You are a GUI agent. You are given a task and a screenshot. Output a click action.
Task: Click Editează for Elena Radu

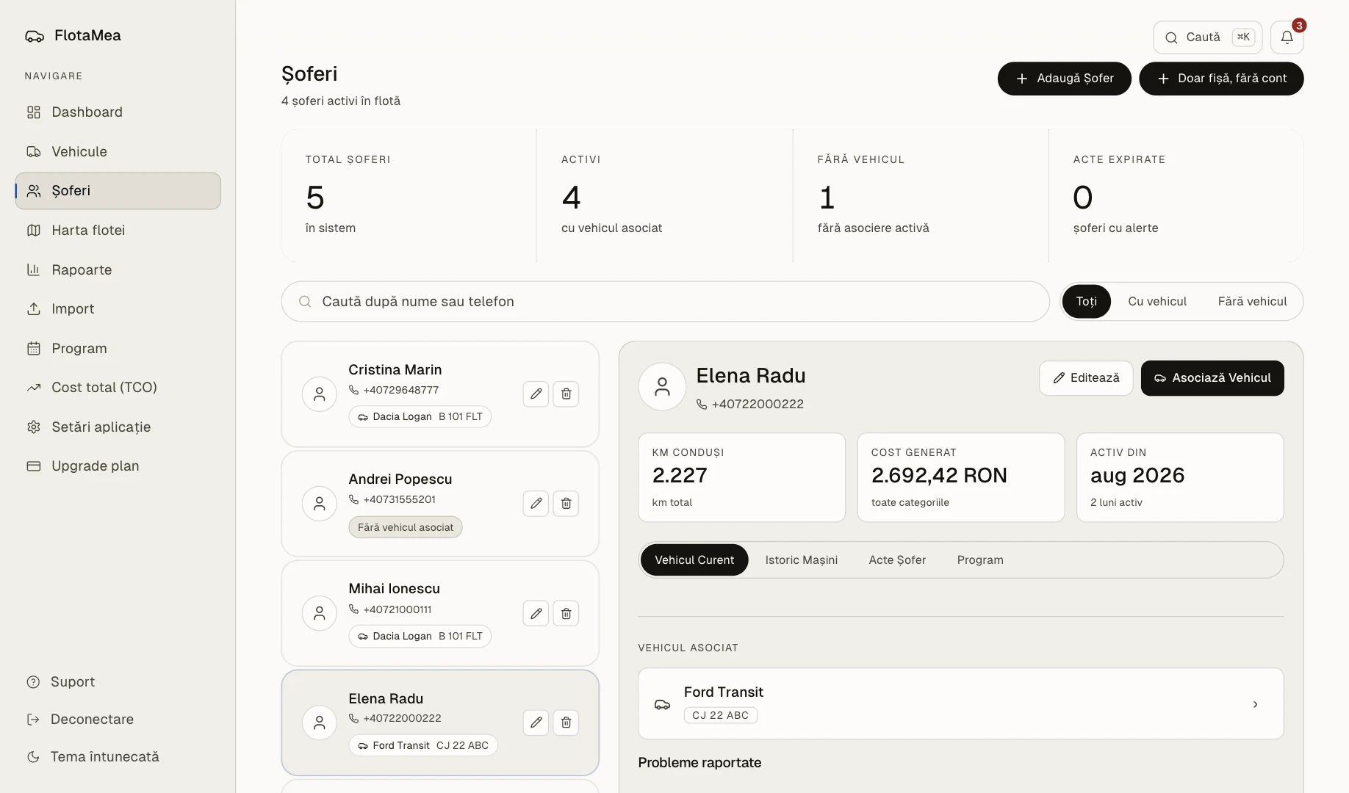(x=1086, y=378)
